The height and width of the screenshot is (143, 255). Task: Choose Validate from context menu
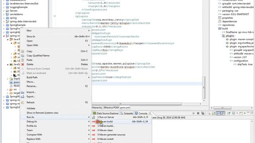55,108
